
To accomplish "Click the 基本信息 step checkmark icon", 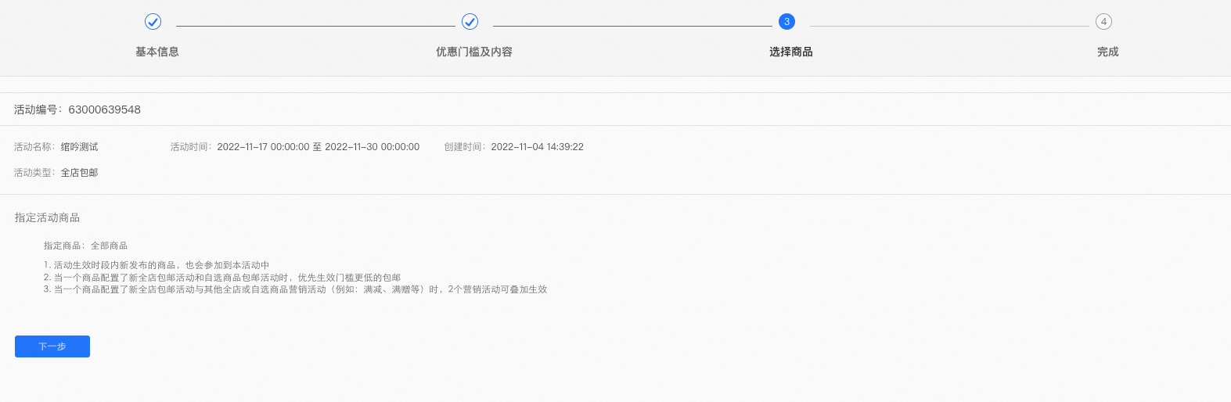I will pyautogui.click(x=153, y=22).
